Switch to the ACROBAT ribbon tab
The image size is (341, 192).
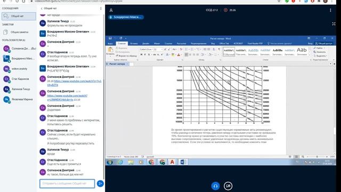coord(238,44)
